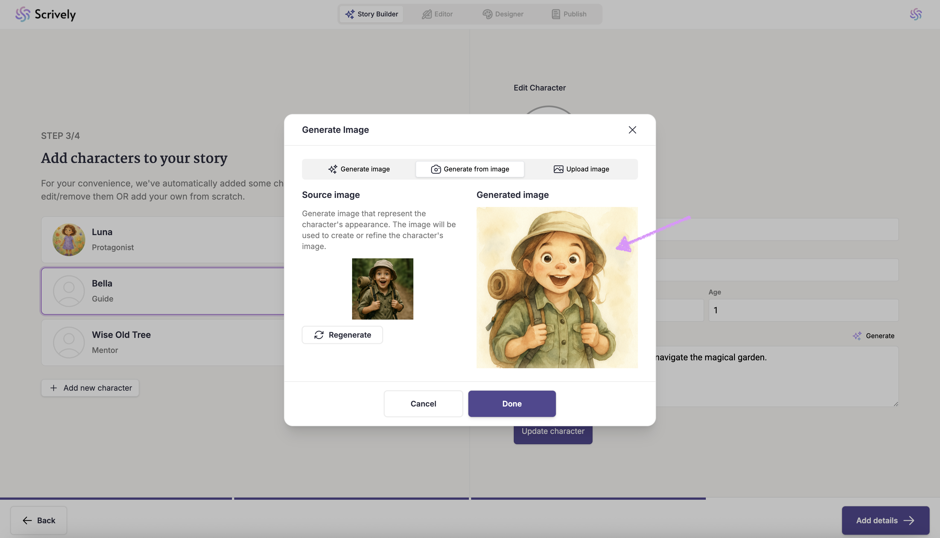Open the Designer section
Image resolution: width=940 pixels, height=538 pixels.
click(x=503, y=14)
